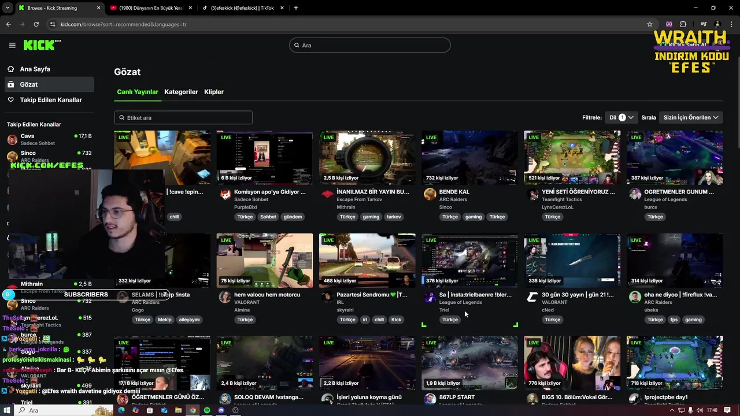
Task: Open YENİ SETİ ÖĞRENİYORUZ stream thumbnail
Action: (572, 158)
